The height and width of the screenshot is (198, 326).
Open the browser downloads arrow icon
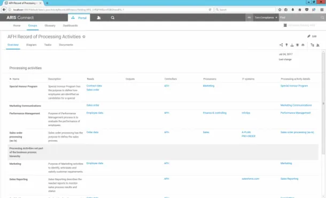[293, 10]
